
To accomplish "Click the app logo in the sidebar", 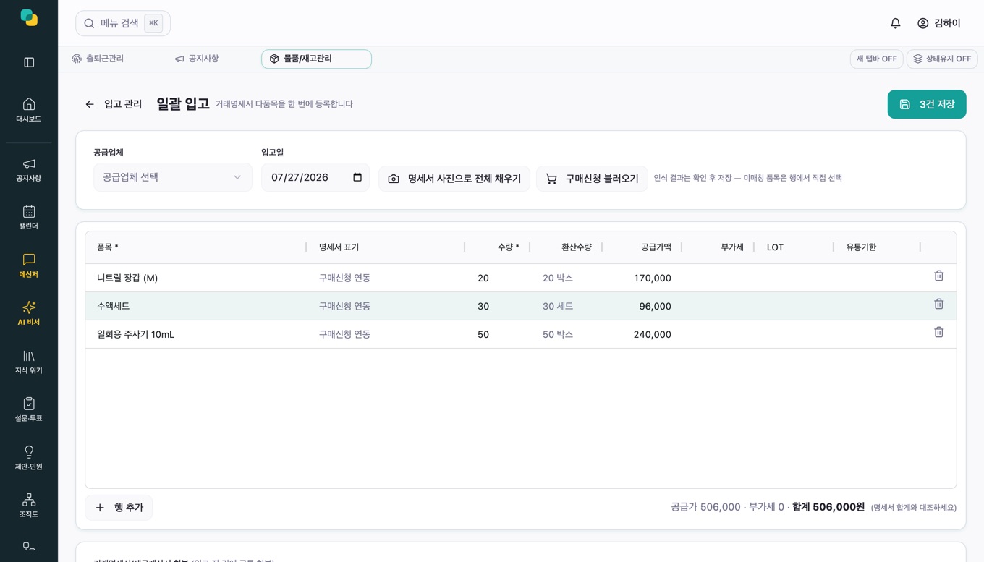I will 29,17.
